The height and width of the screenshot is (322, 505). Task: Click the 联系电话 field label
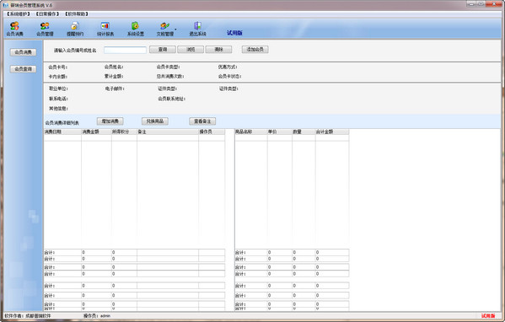point(59,99)
